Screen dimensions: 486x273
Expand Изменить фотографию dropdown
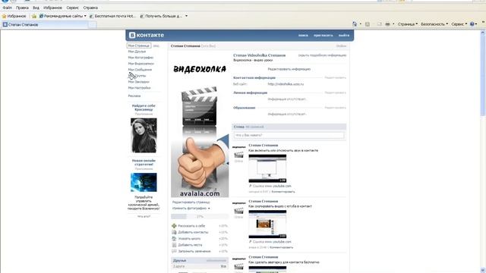[191, 209]
